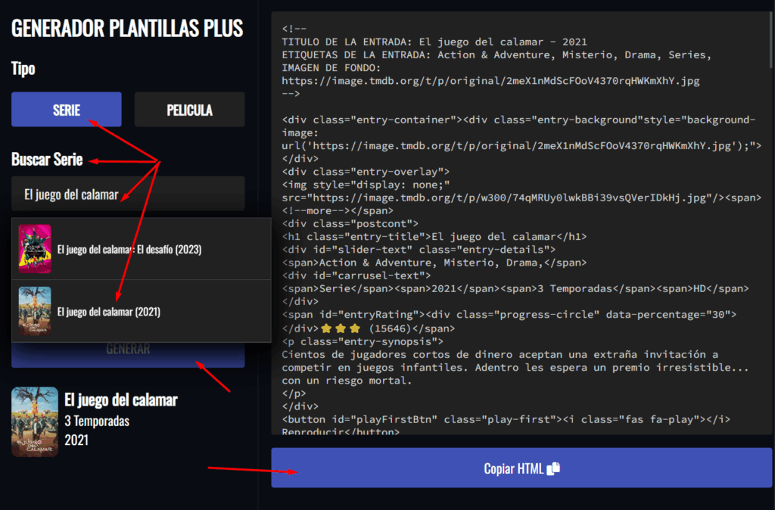Screen dimensions: 775x510
Task: Click the Buscar Serie search field
Action: pos(128,194)
